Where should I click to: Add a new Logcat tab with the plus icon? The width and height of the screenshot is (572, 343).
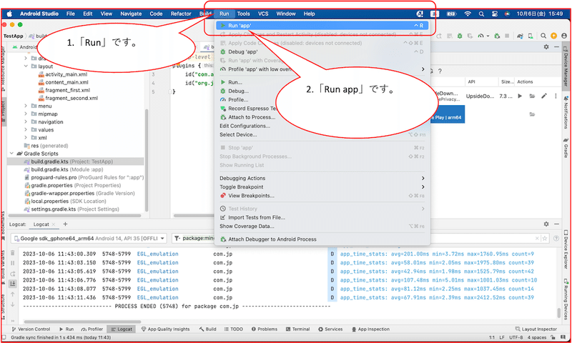point(65,224)
